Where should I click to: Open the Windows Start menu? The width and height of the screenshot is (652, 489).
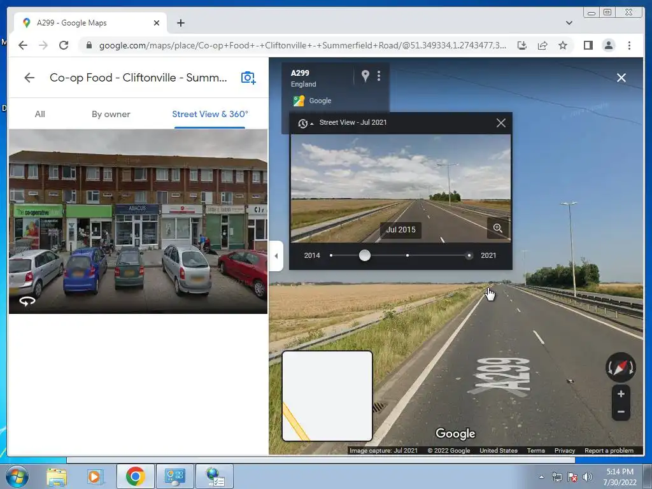coord(17,476)
